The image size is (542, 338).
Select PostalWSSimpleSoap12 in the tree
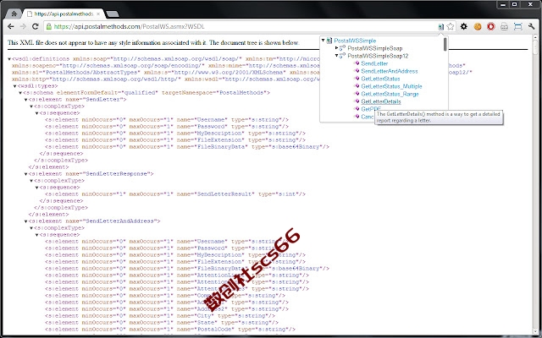click(x=378, y=56)
